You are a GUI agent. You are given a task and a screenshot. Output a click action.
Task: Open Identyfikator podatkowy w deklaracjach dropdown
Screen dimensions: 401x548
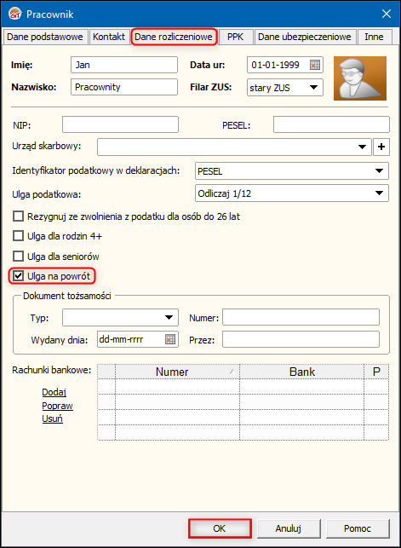click(x=379, y=171)
